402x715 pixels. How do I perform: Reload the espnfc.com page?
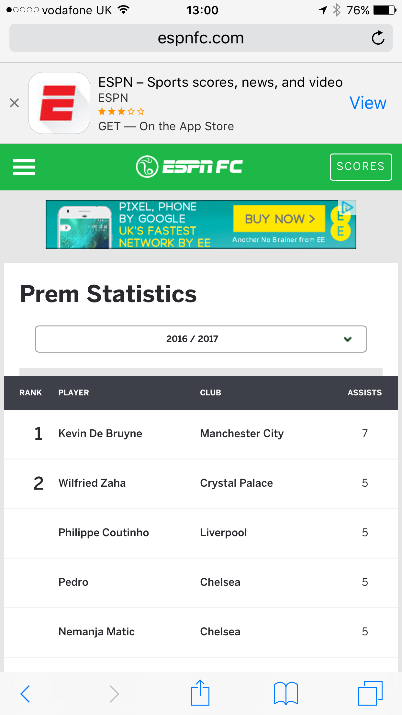pos(378,38)
